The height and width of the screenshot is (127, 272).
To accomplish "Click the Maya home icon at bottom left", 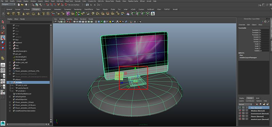I will coord(3,123).
